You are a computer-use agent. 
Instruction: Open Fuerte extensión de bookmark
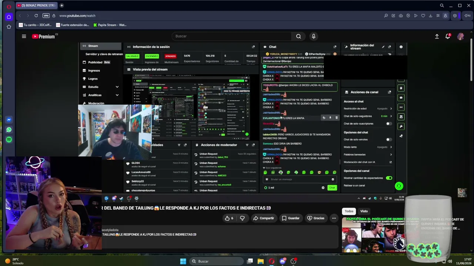73,25
